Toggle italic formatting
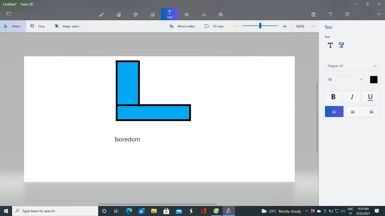The height and width of the screenshot is (216, 385). (x=352, y=97)
